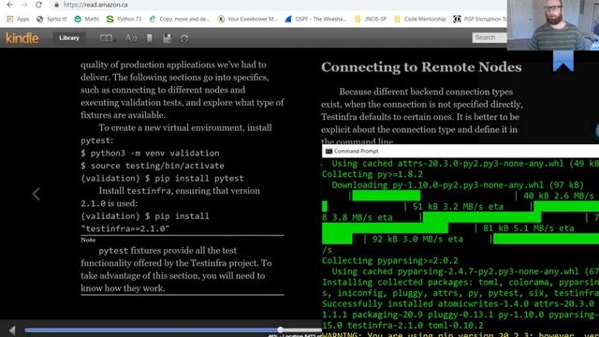The width and height of the screenshot is (599, 337).
Task: Go to the previous page with left chevron
Action: point(36,194)
